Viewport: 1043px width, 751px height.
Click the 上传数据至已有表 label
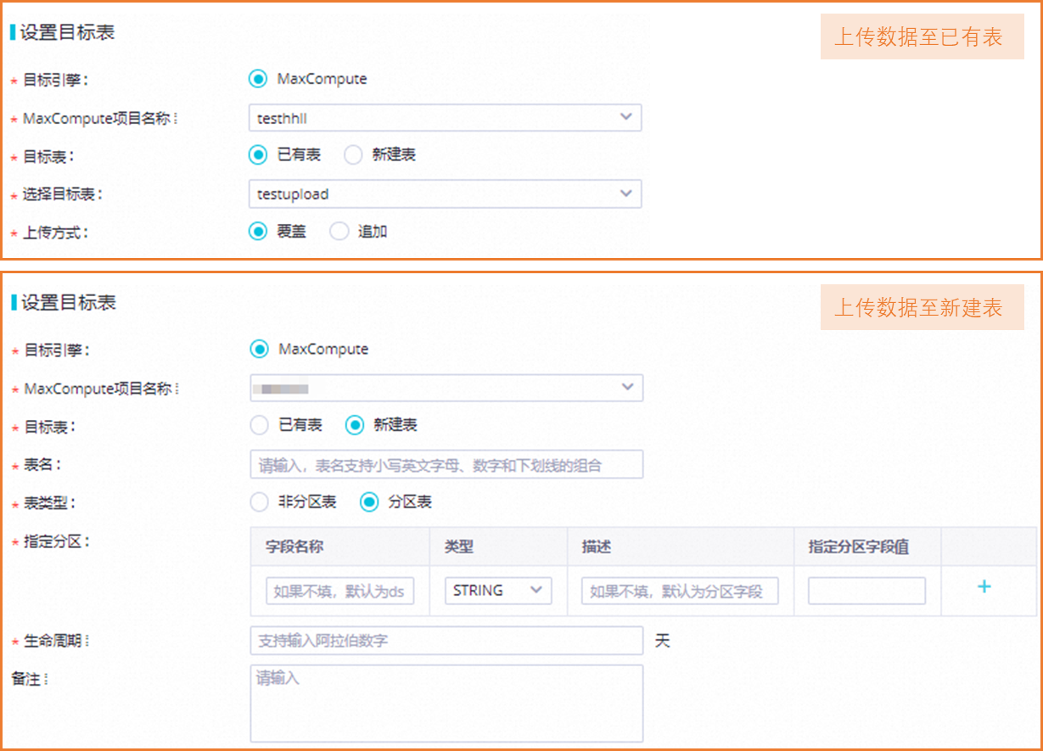(922, 36)
